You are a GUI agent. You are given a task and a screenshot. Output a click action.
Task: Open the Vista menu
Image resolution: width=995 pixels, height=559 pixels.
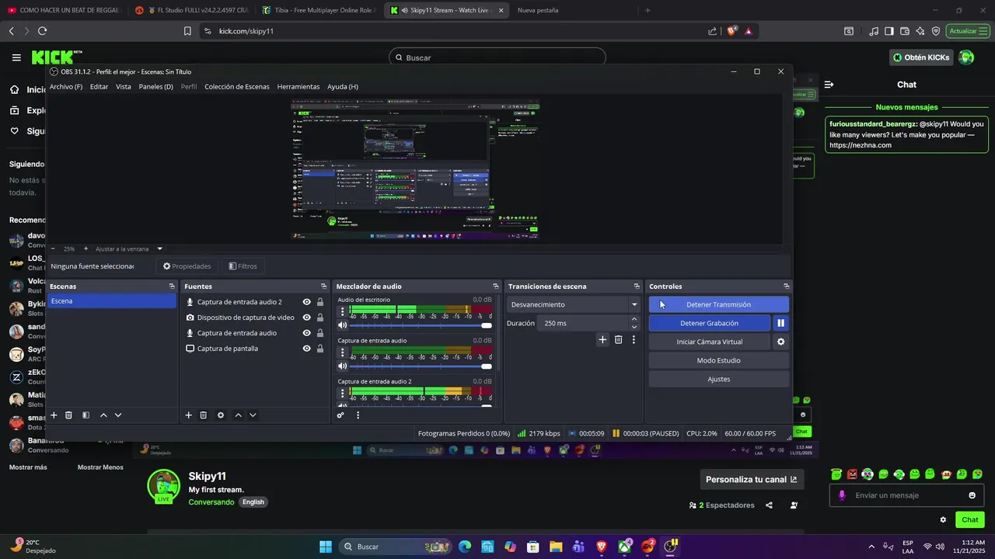tap(124, 86)
